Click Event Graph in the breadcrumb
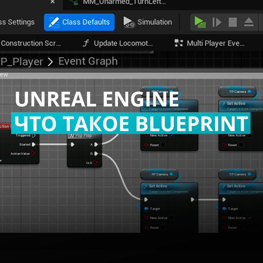The image size is (263, 263). click(88, 61)
